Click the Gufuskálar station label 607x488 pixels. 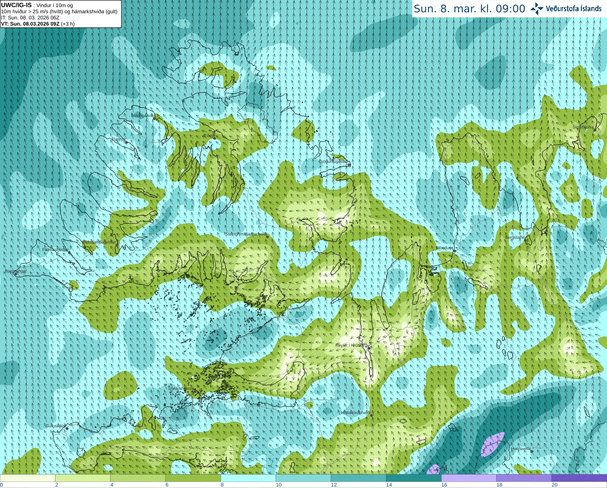[55, 425]
